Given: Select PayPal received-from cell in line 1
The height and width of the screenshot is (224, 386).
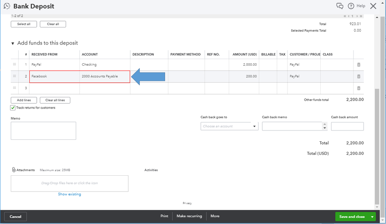Looking at the screenshot, I should (x=54, y=64).
